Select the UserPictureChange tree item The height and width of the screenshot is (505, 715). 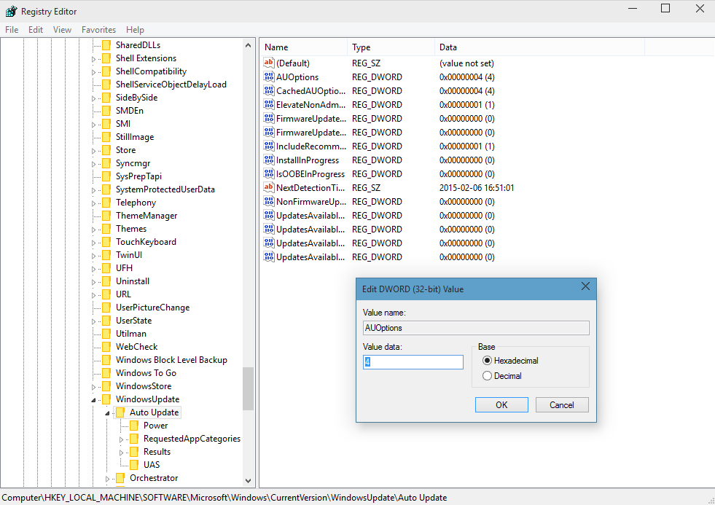coord(153,308)
